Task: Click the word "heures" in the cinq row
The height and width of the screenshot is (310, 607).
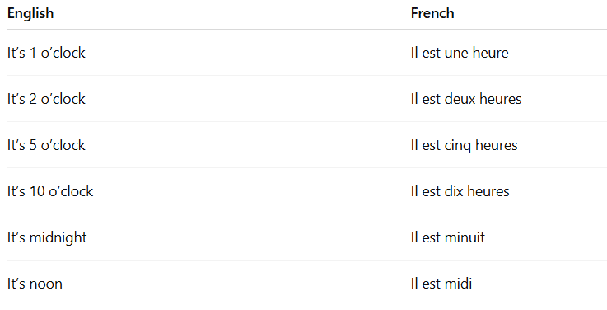Action: [x=497, y=145]
